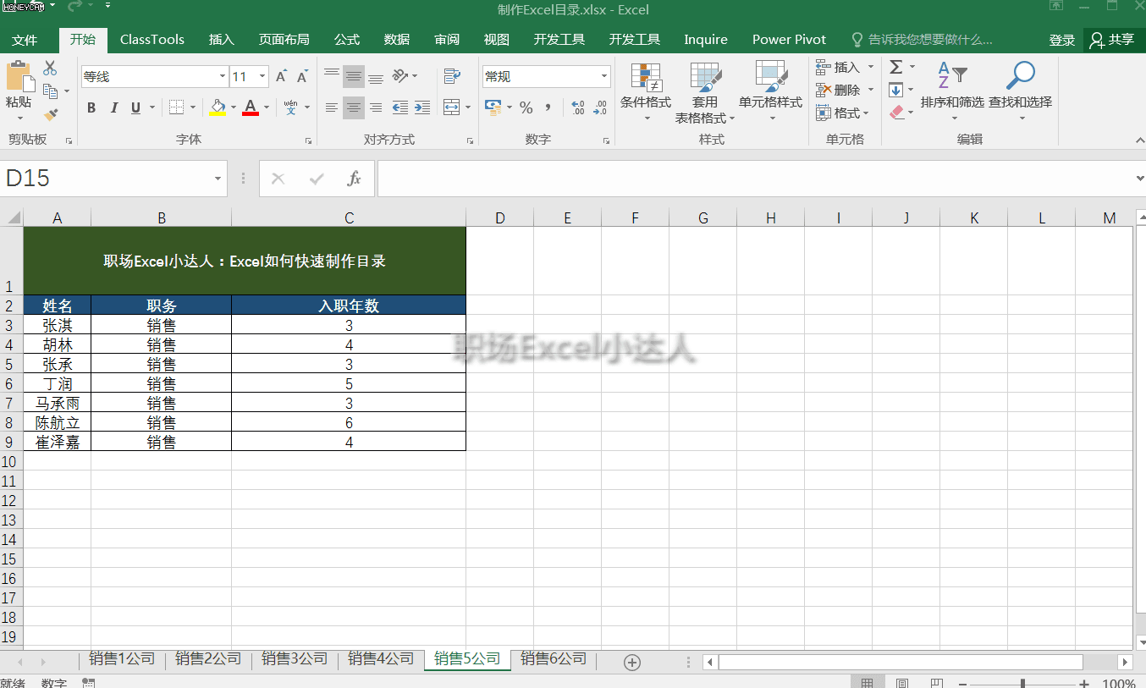Click the phonetic guide wén icon
The width and height of the screenshot is (1146, 688).
pos(290,107)
